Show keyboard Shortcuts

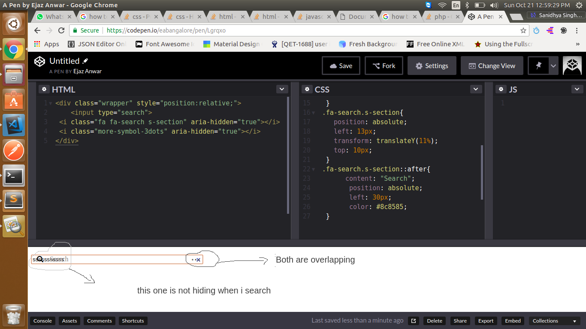133,321
